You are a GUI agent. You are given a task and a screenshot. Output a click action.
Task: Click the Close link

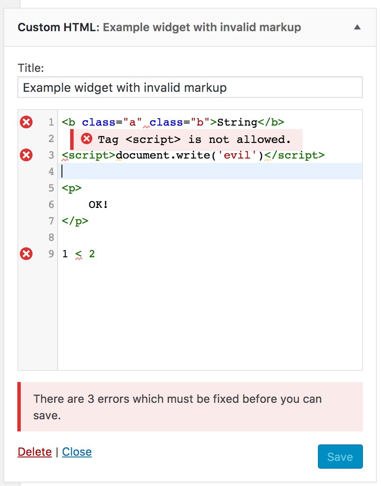[77, 452]
